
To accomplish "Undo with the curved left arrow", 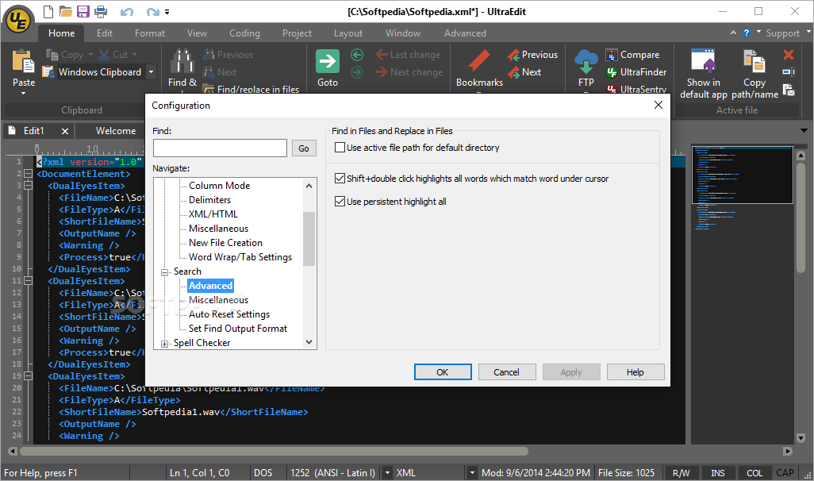I will point(127,12).
